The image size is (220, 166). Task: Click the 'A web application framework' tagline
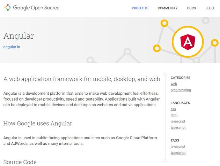click(x=82, y=79)
